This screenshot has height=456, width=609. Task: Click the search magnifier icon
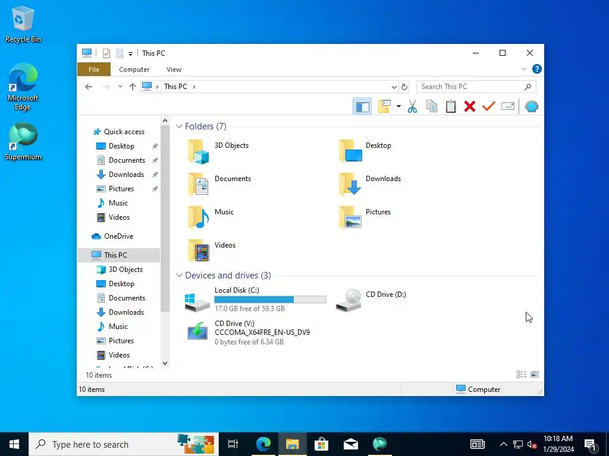pyautogui.click(x=528, y=87)
